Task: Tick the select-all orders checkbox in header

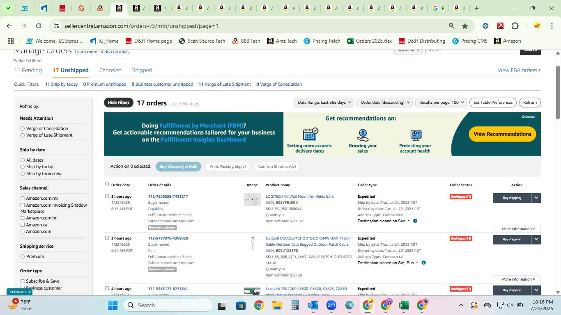Action: (x=107, y=185)
